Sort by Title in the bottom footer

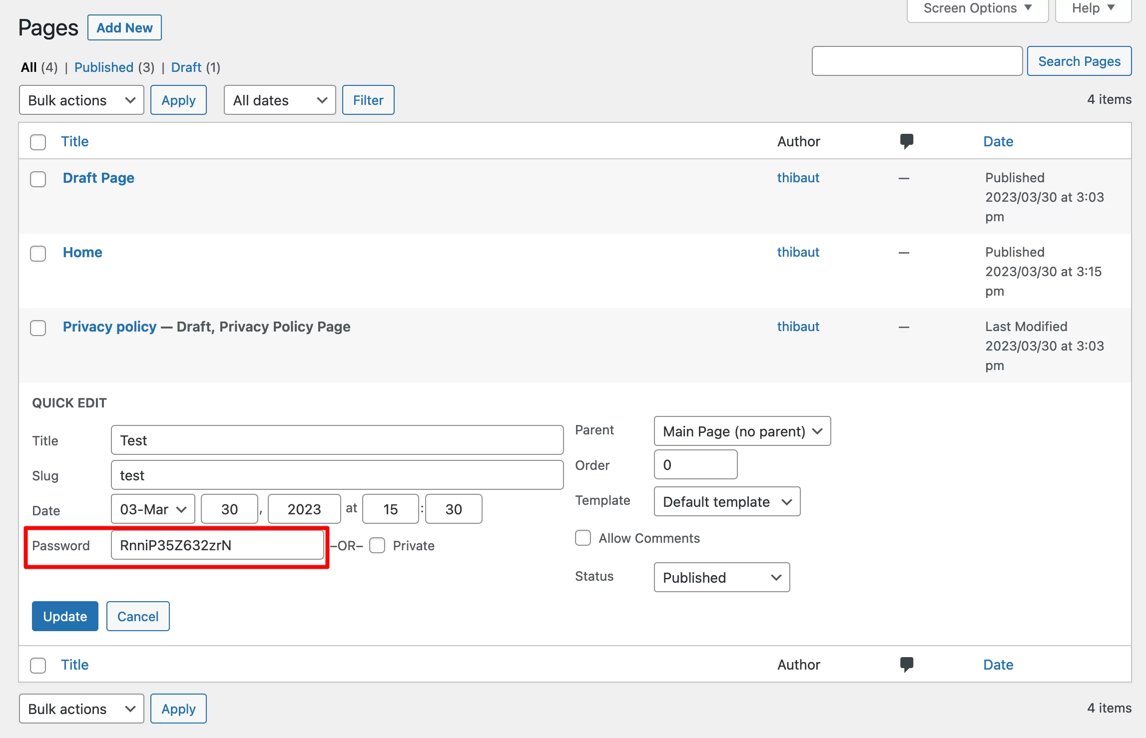click(75, 665)
